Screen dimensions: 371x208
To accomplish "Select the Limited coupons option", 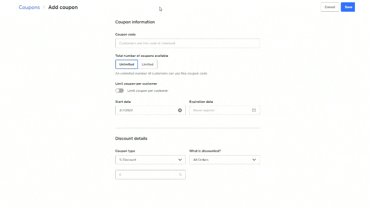I will 147,64.
